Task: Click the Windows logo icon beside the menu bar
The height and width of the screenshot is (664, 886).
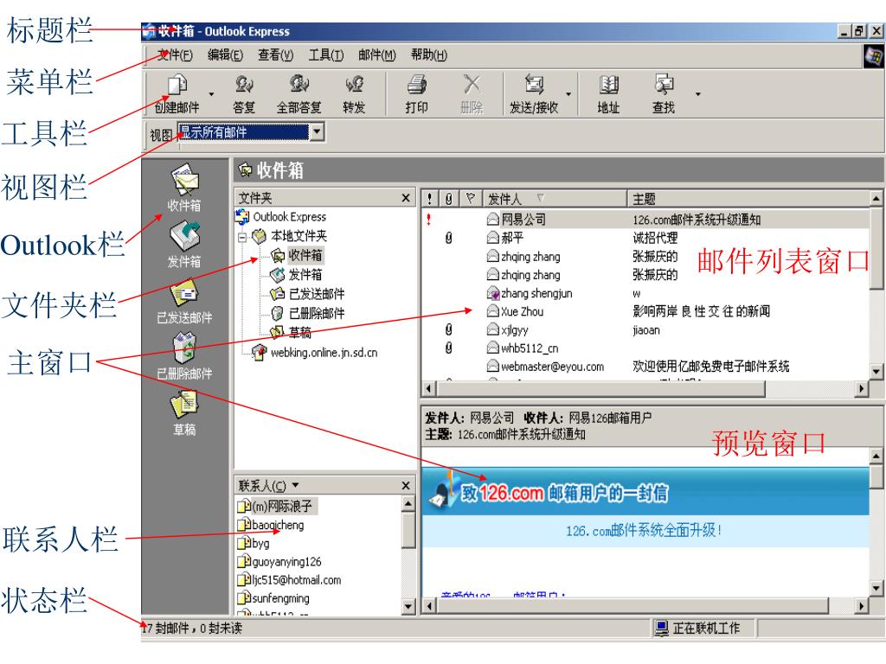Action: tap(874, 56)
